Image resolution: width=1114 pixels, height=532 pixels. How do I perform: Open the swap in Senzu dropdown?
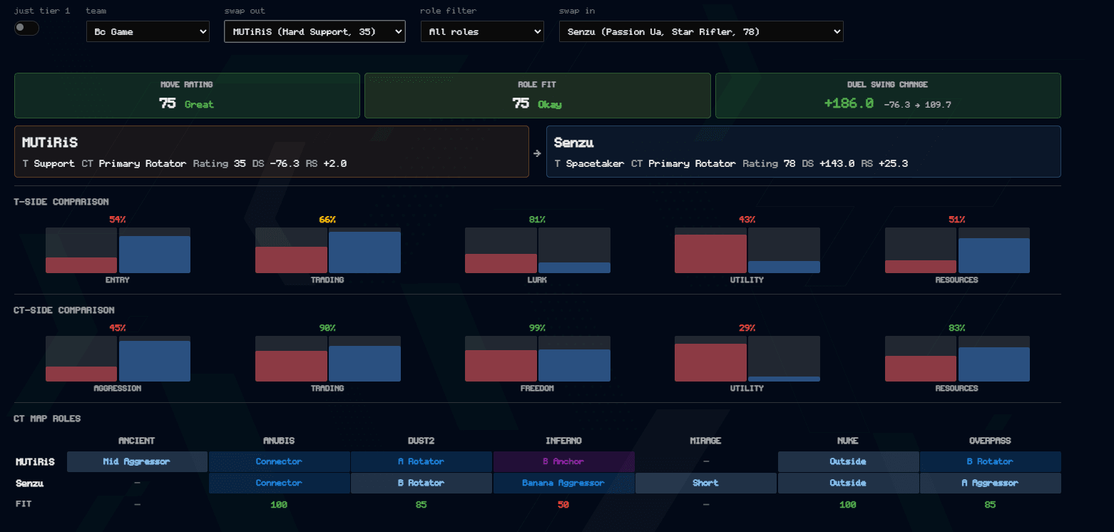click(x=701, y=31)
